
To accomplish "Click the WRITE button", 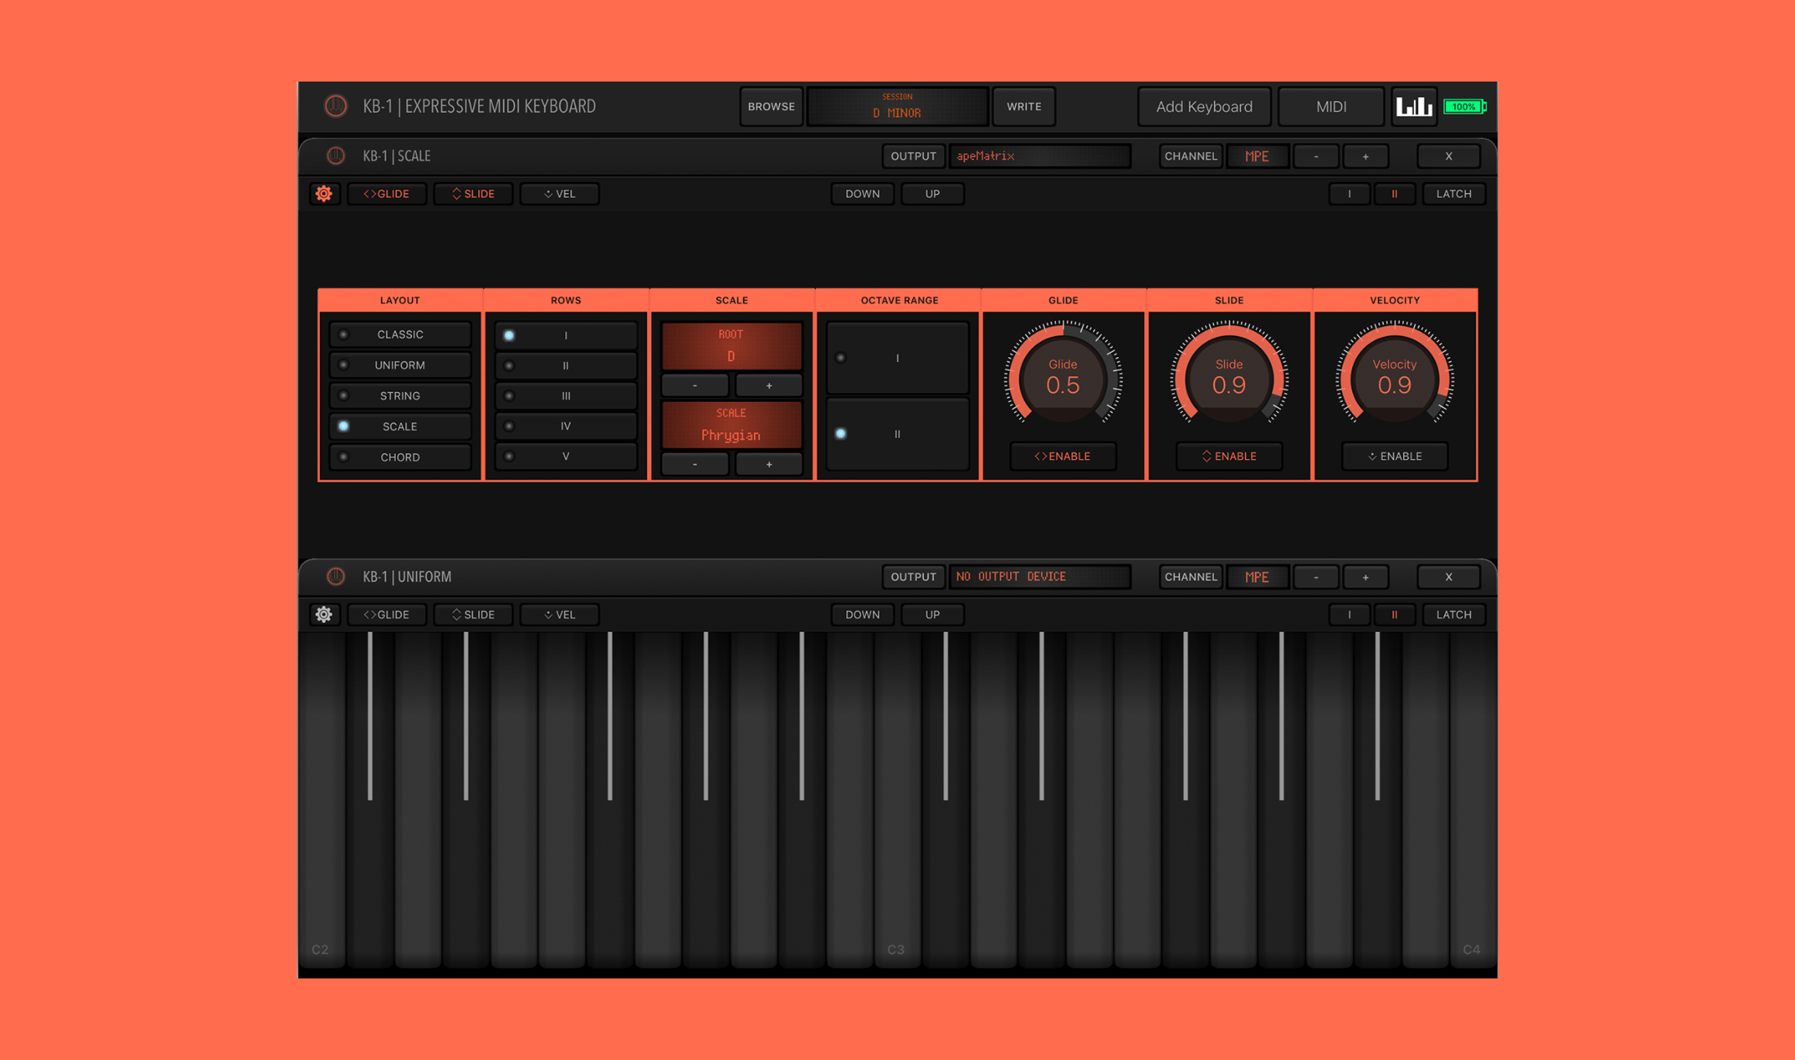I will point(1024,106).
